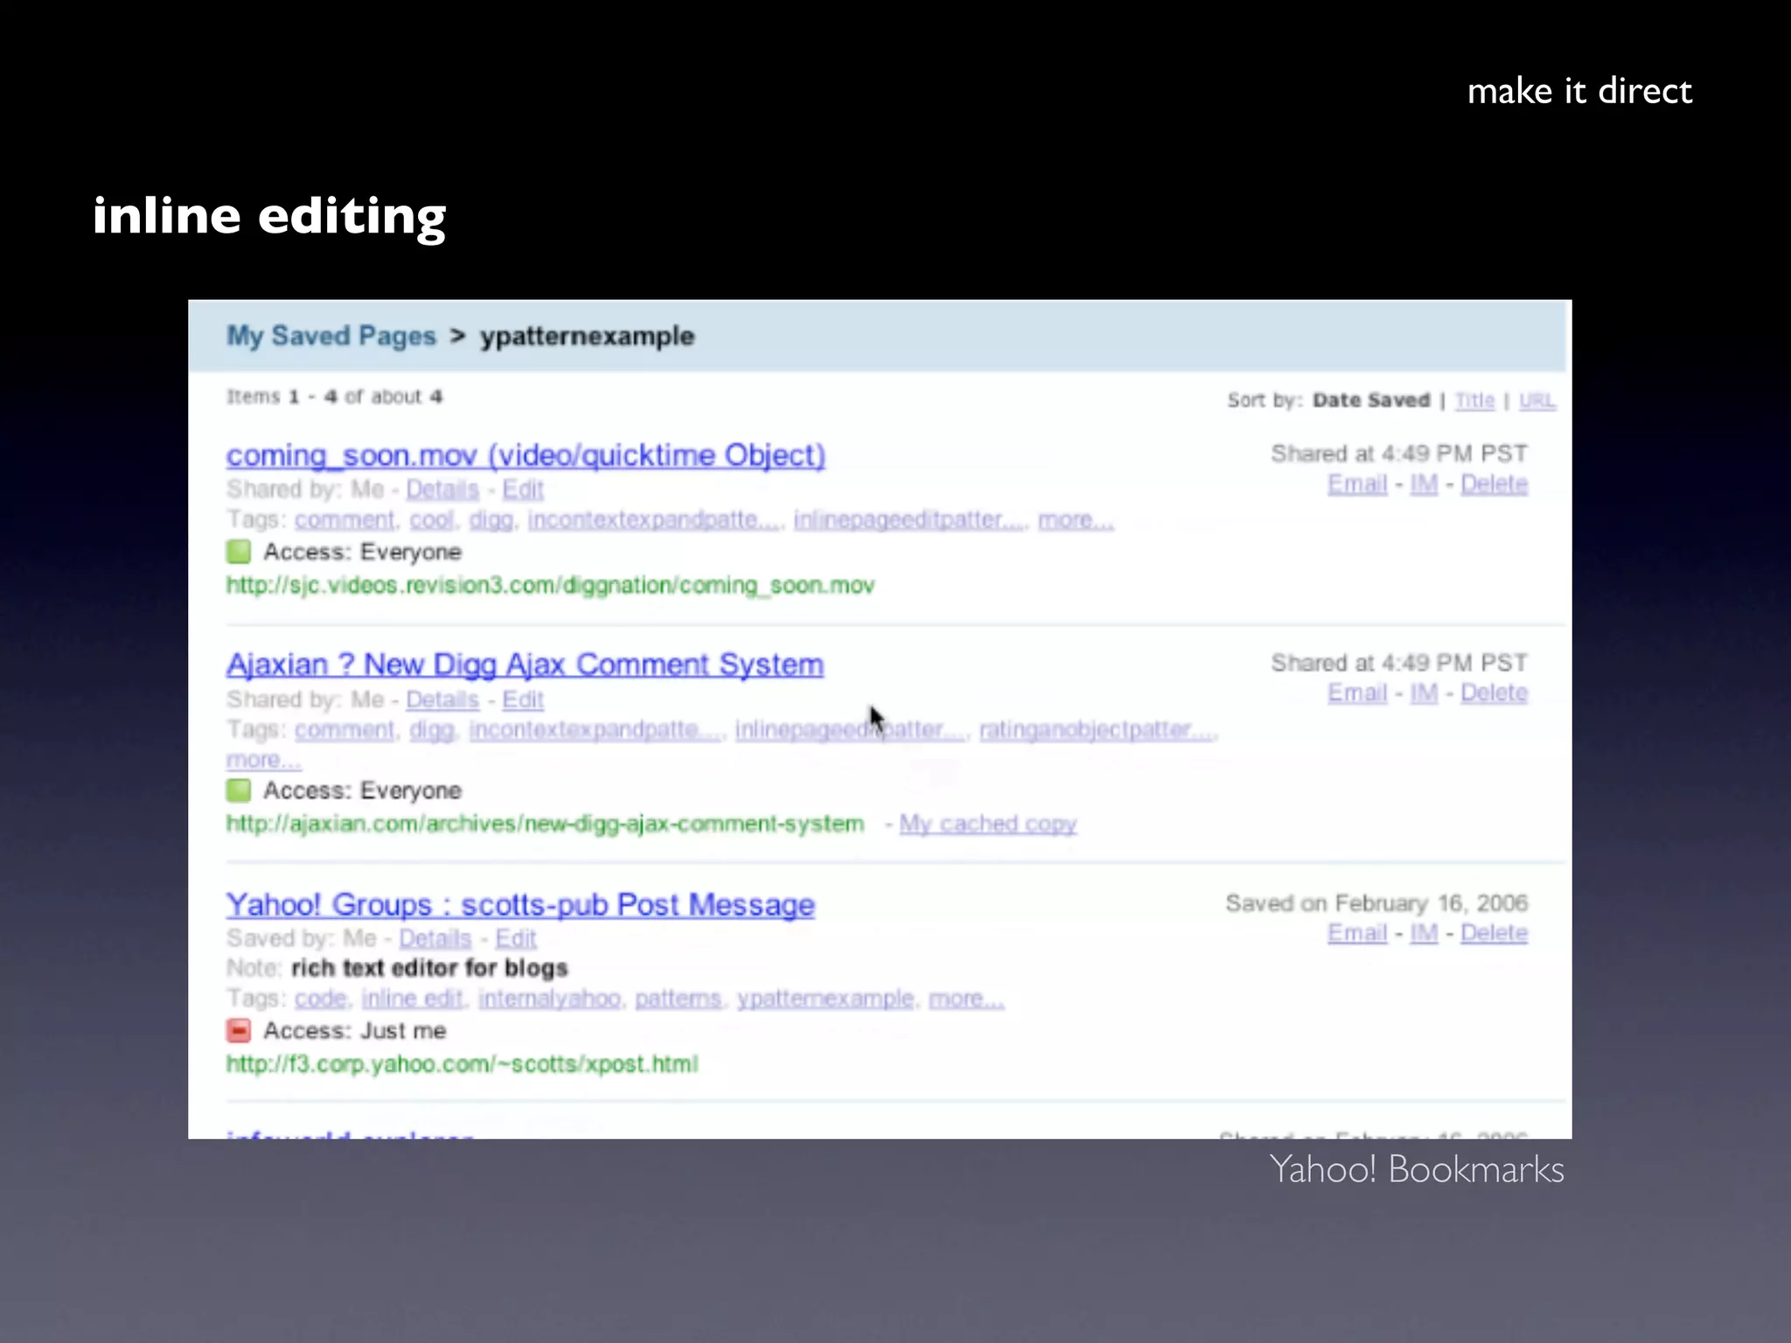Expand more tags for Ajaxian bookmark
The height and width of the screenshot is (1343, 1791).
pos(263,760)
